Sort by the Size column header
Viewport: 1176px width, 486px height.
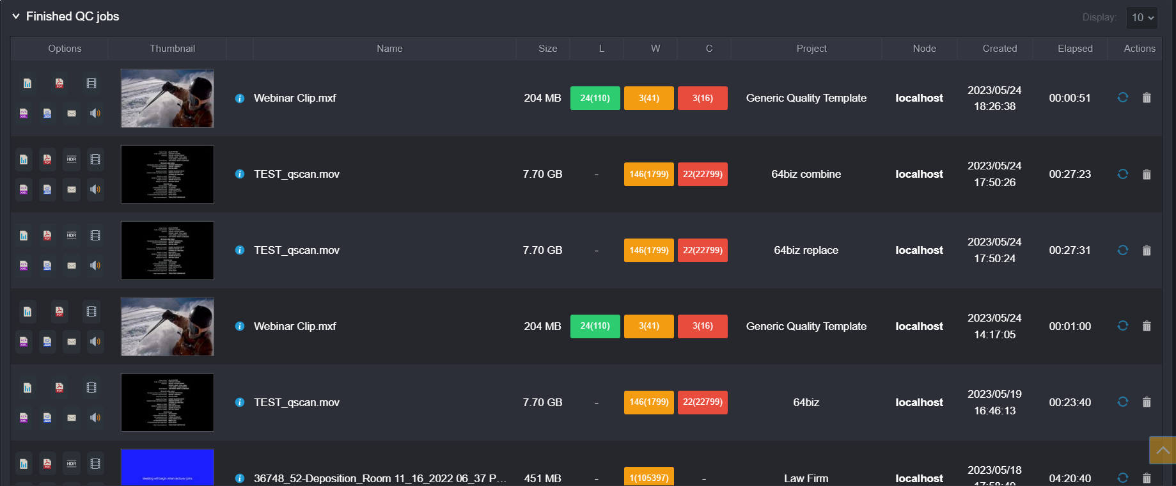(547, 49)
